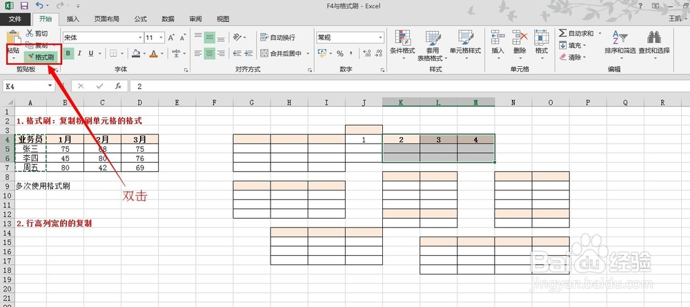Click the increase decimal icon
690x307 pixels.
pos(367,53)
